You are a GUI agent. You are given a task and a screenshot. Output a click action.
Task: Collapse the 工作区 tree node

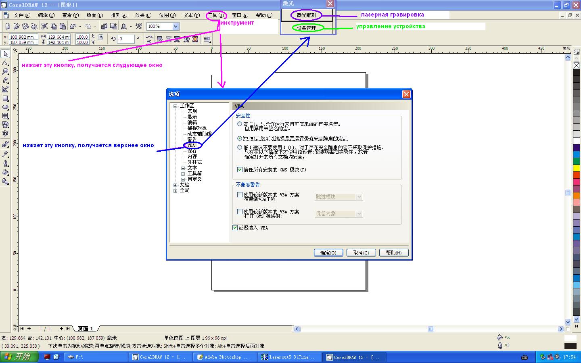click(x=175, y=106)
